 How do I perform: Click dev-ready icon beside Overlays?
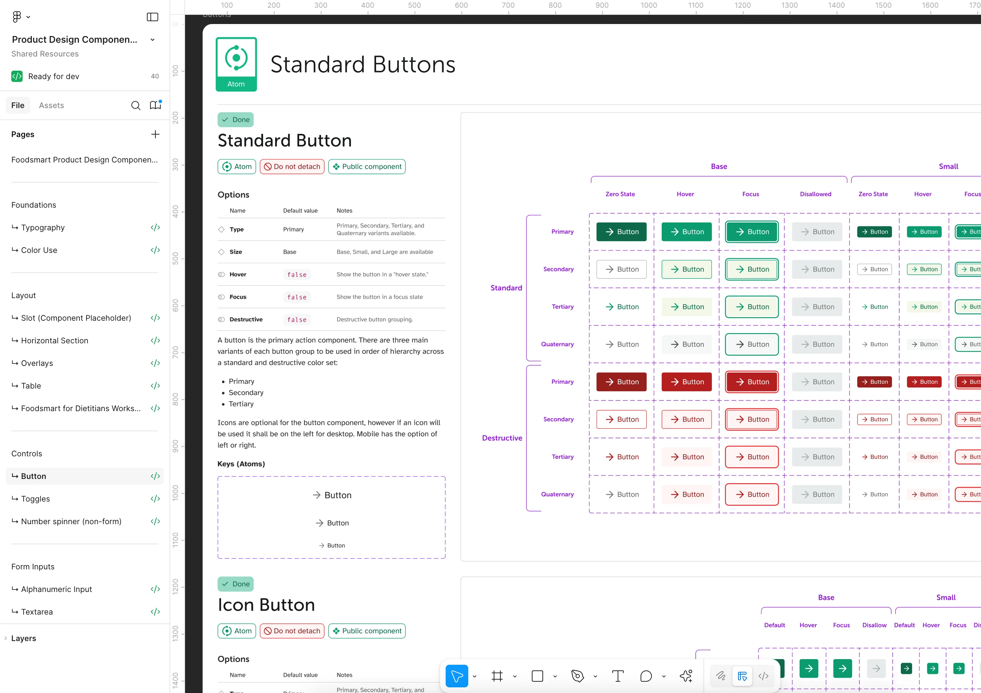(x=155, y=363)
